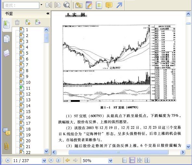Switch to facing pages layout
Screen dimensions: 192x165
click(x=147, y=160)
